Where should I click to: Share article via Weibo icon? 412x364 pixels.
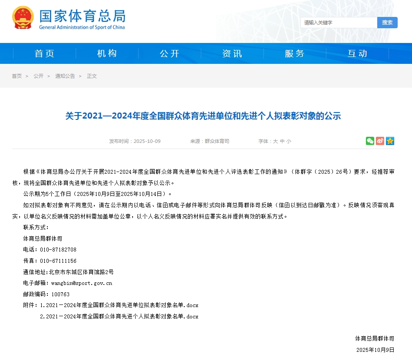[x=380, y=141]
